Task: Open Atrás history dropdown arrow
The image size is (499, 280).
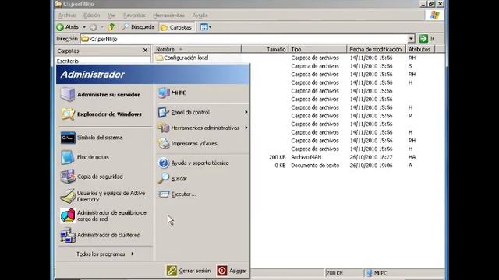Action: (x=84, y=27)
